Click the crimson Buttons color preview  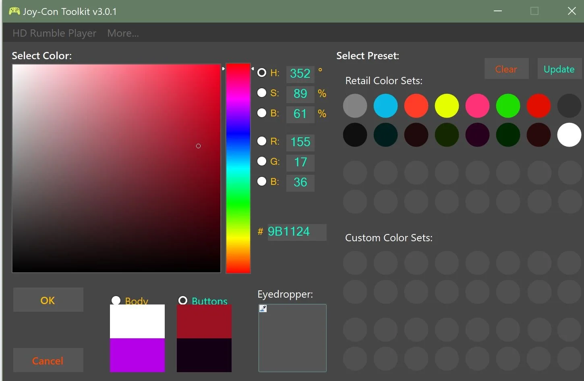204,321
